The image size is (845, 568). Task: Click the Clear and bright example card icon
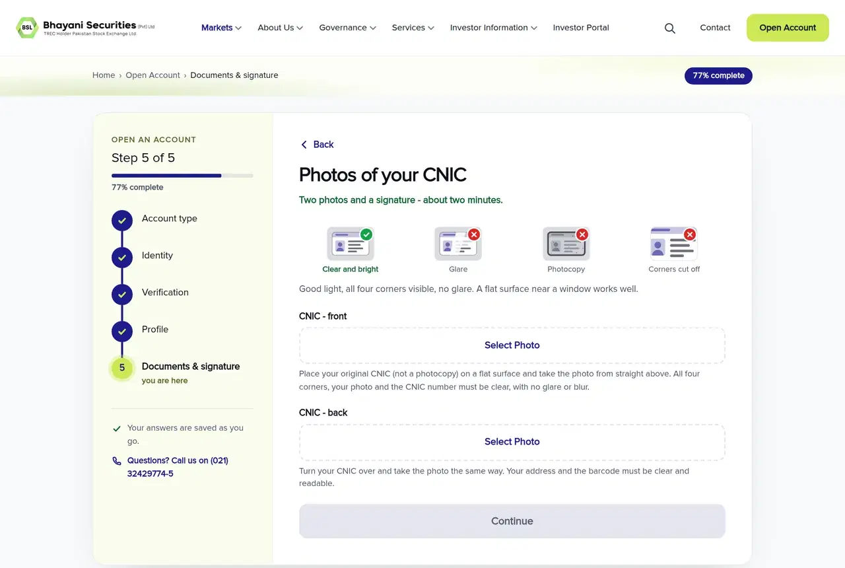[x=351, y=244]
